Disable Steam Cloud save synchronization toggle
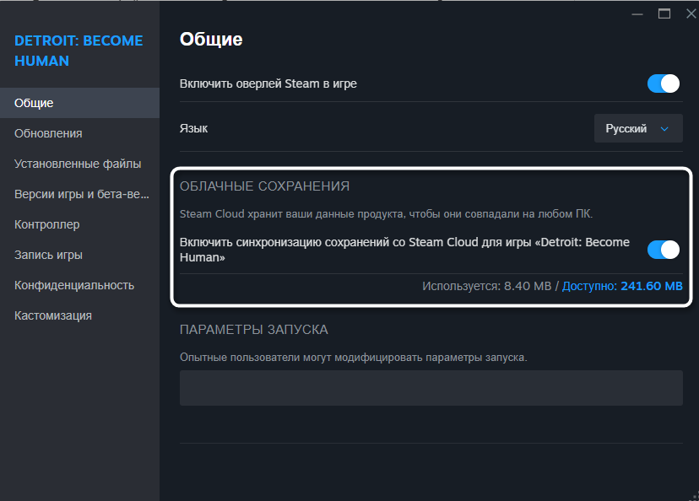 [663, 250]
